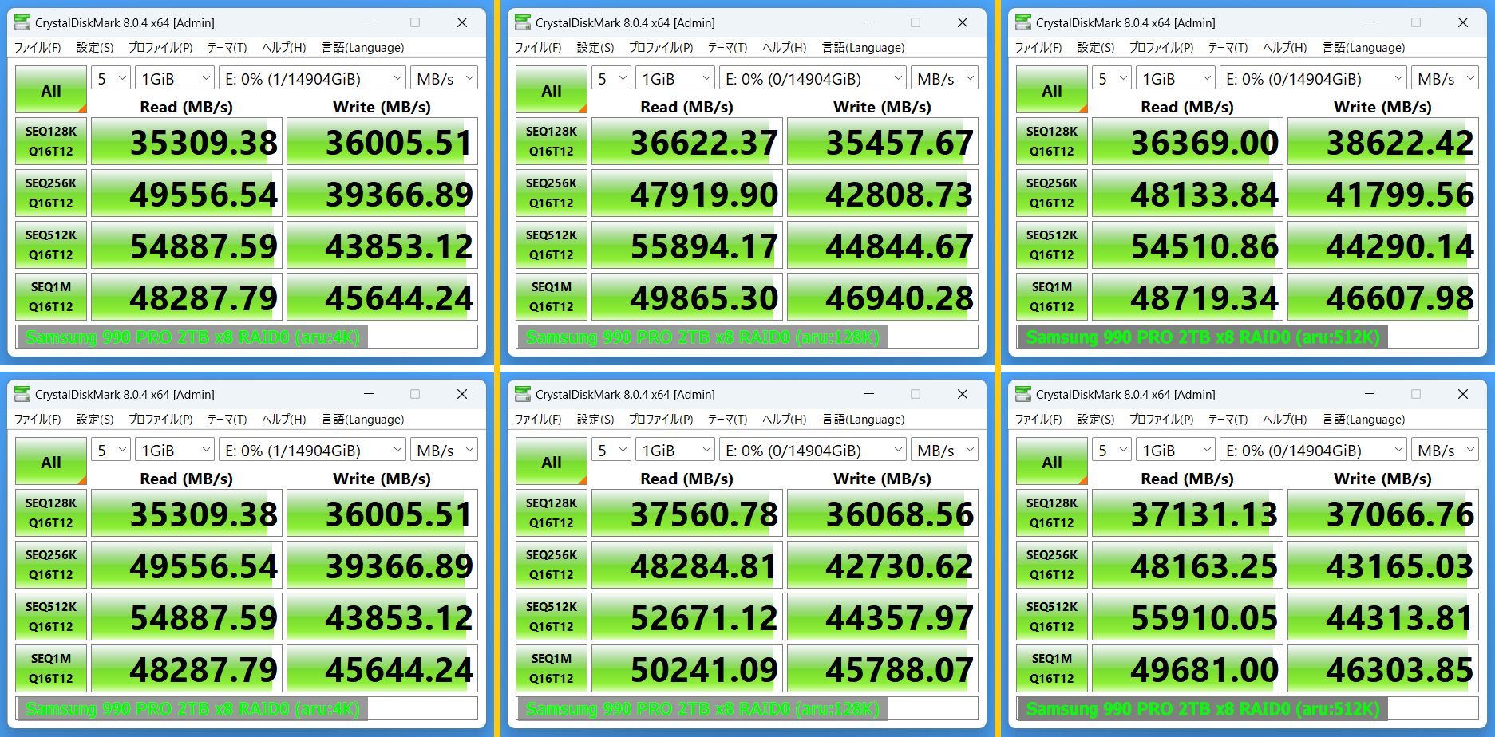Image resolution: width=1495 pixels, height=737 pixels.
Task: Open プロファイル(P) menu in top-right window
Action: coord(1161,48)
